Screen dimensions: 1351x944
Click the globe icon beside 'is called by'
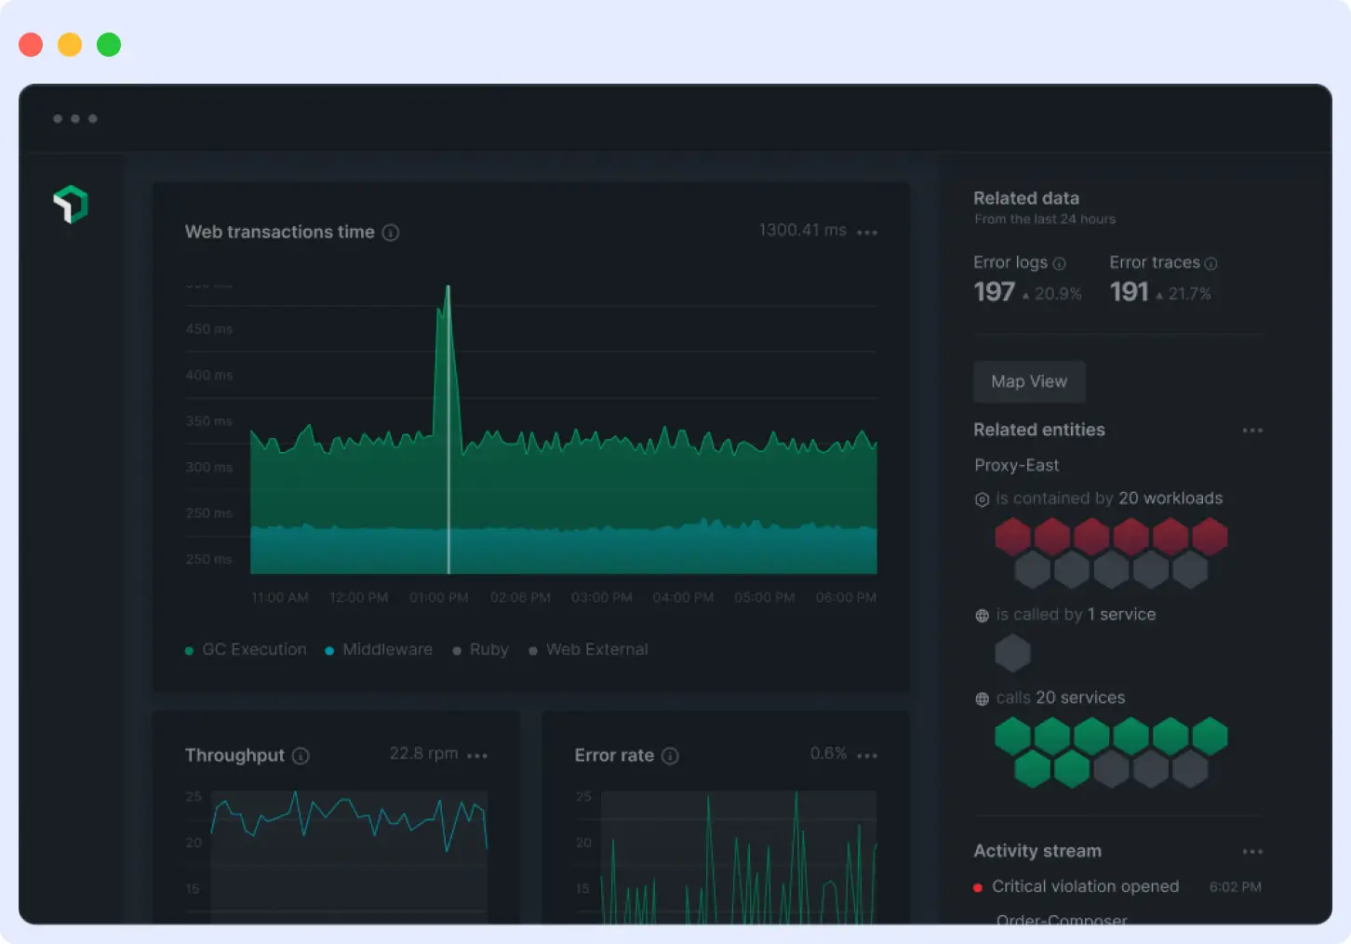(982, 615)
